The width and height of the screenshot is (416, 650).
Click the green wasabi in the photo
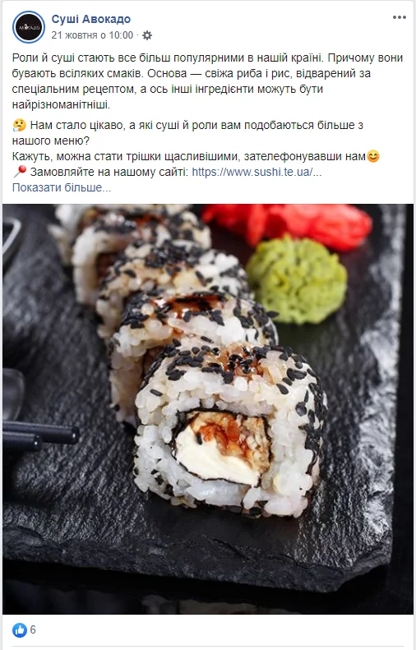tap(297, 279)
